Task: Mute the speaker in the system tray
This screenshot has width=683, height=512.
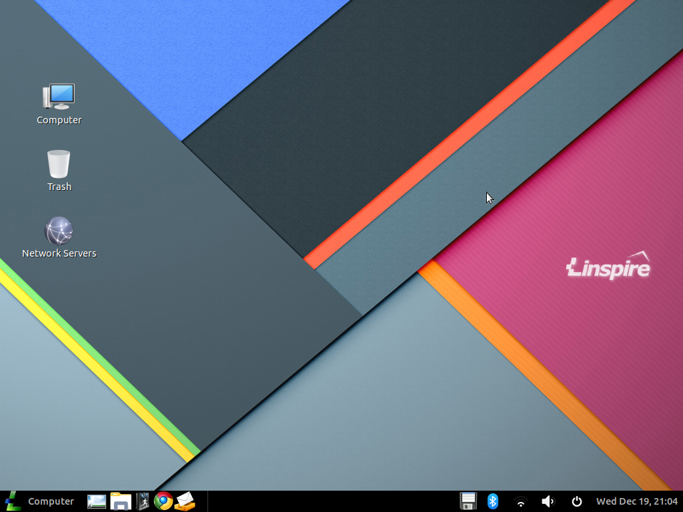Action: point(548,501)
